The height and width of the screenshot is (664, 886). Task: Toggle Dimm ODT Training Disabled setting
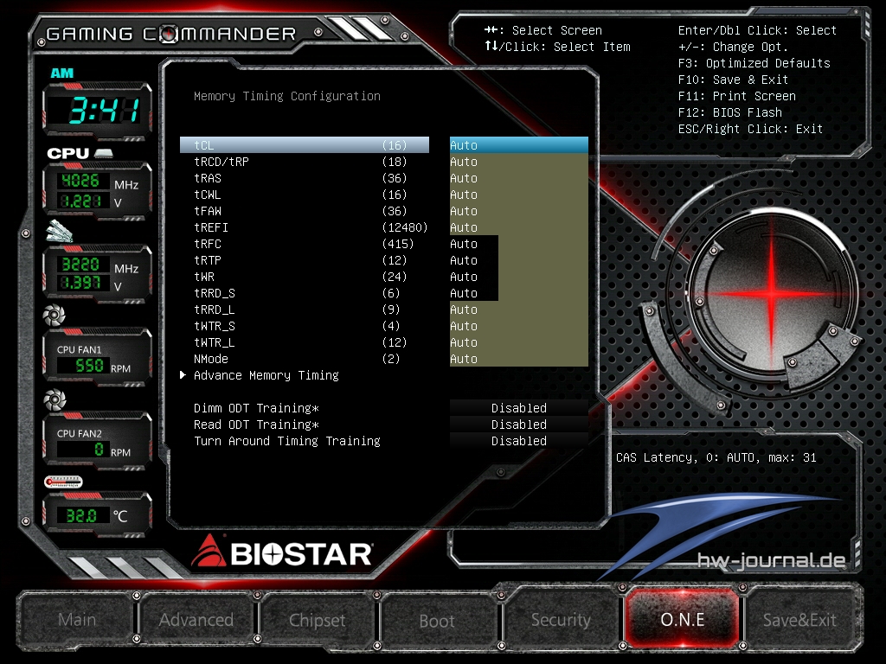(x=519, y=408)
